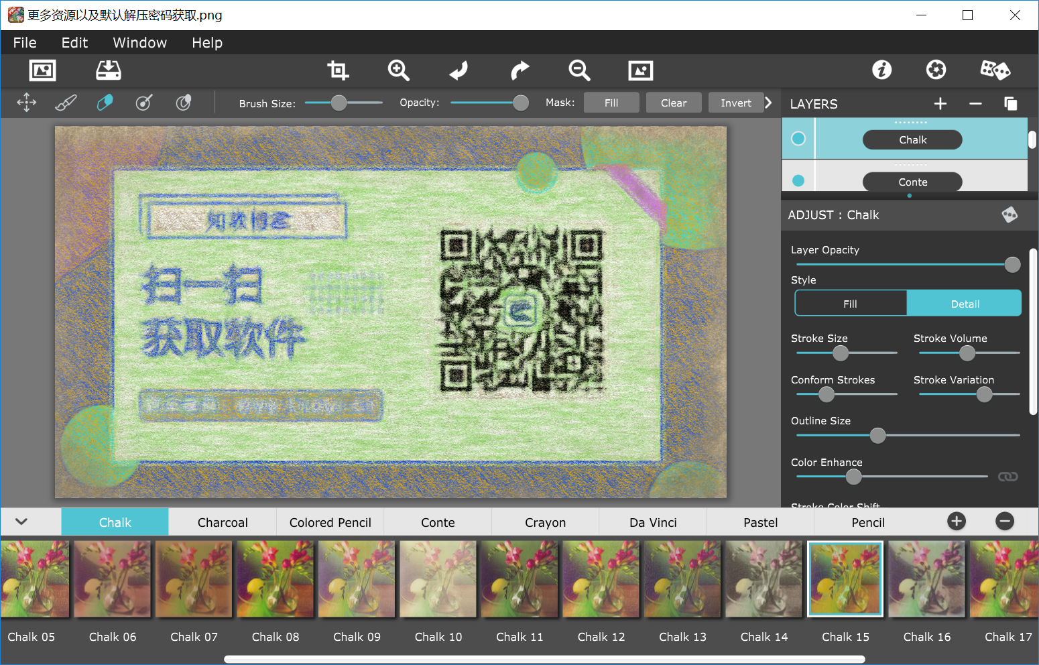This screenshot has width=1039, height=665.
Task: Redo using the forward arrow icon
Action: click(519, 70)
